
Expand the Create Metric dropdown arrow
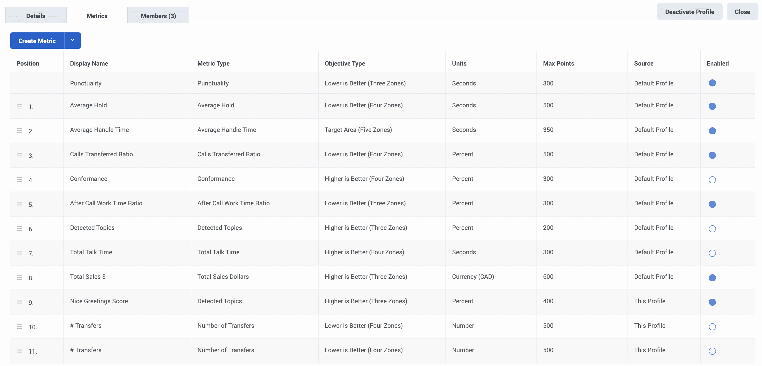(72, 41)
